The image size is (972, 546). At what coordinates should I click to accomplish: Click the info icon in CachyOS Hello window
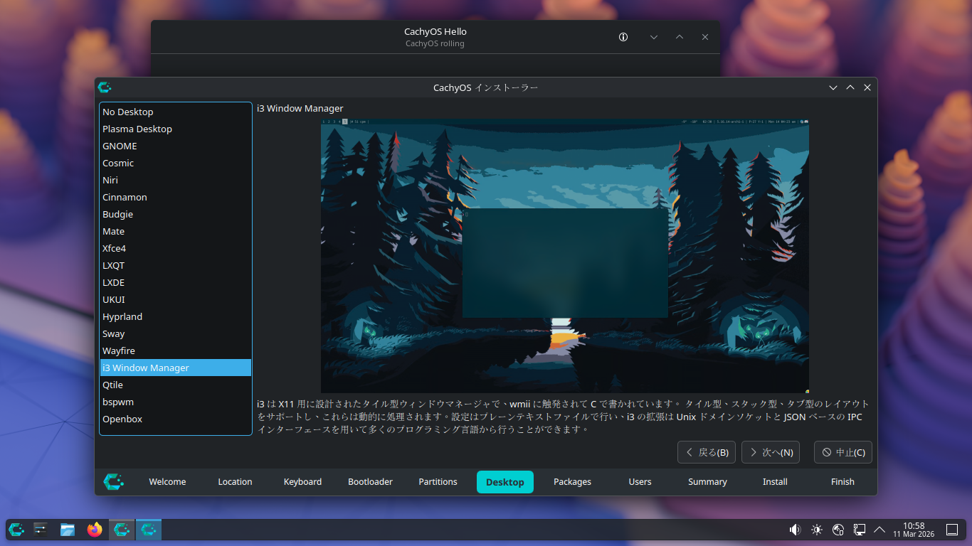[623, 37]
